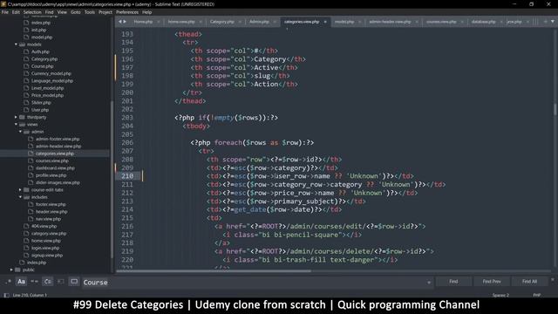Open Course.php in sidebar
Viewport: 558px width, 314px height.
coord(43,66)
